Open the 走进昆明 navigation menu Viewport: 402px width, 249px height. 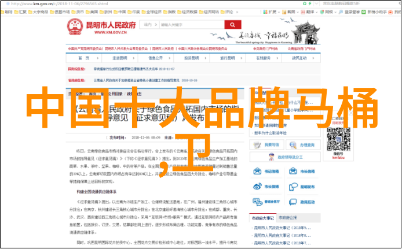120,58
